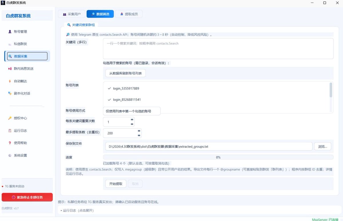The width and height of the screenshot is (343, 221).
Task: Decrease 每条关键词重复次数 with down arrow
Action: coord(132,124)
